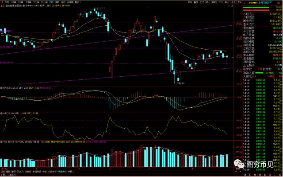
Task: Click the 最高指数 row
Action: [262, 55]
